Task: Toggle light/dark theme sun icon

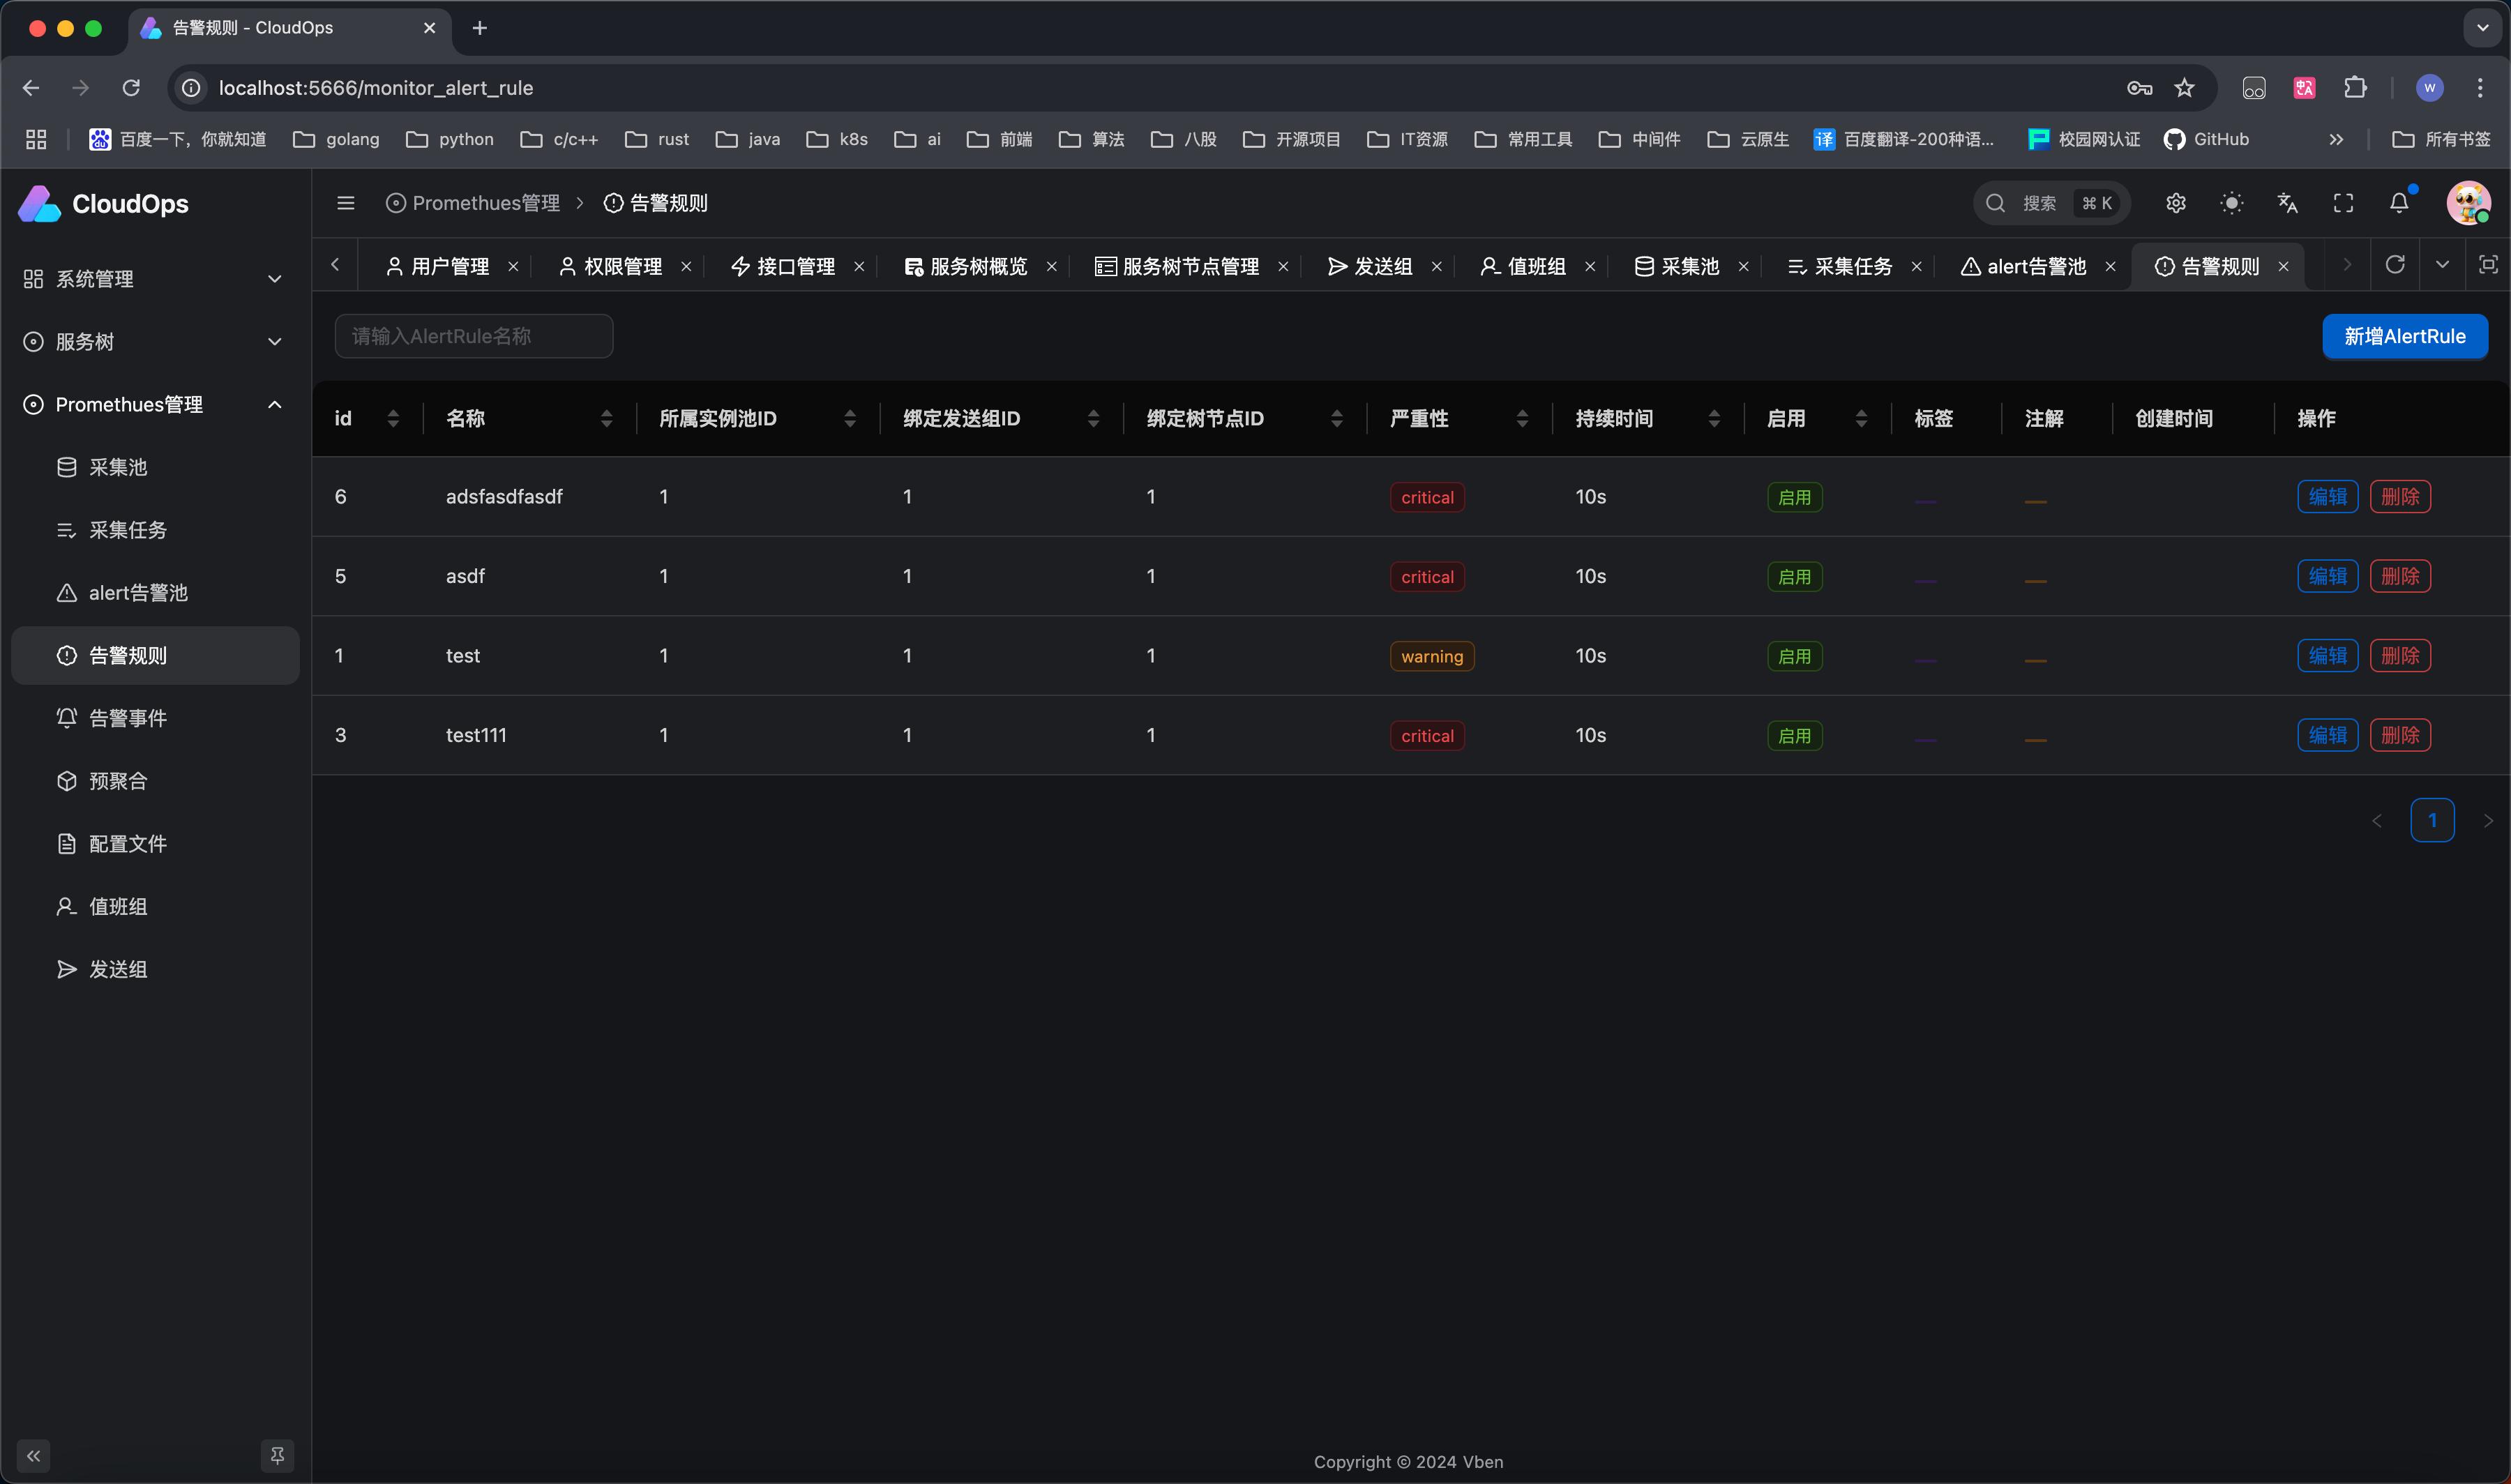Action: pos(2232,203)
